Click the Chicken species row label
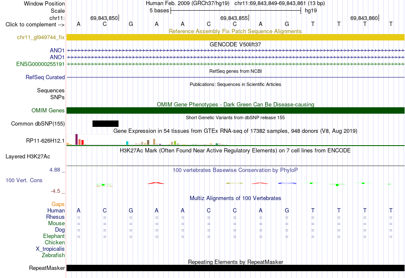 tap(55, 242)
